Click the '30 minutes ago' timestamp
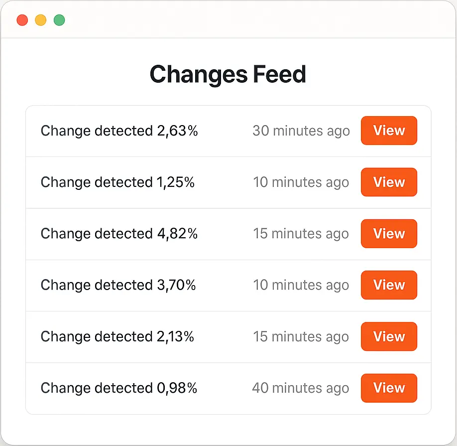The height and width of the screenshot is (446, 457). [x=301, y=131]
